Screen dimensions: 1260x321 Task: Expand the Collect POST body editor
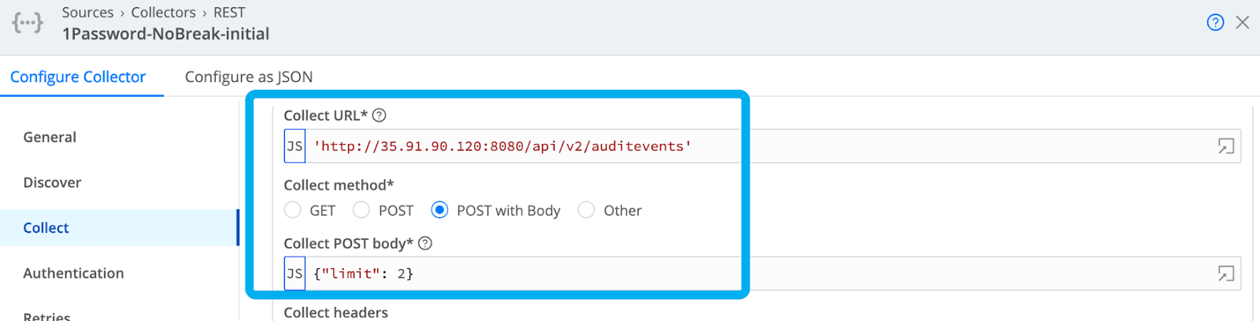(1225, 274)
